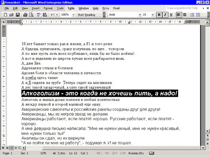Open the Table menu

(x=71, y=8)
